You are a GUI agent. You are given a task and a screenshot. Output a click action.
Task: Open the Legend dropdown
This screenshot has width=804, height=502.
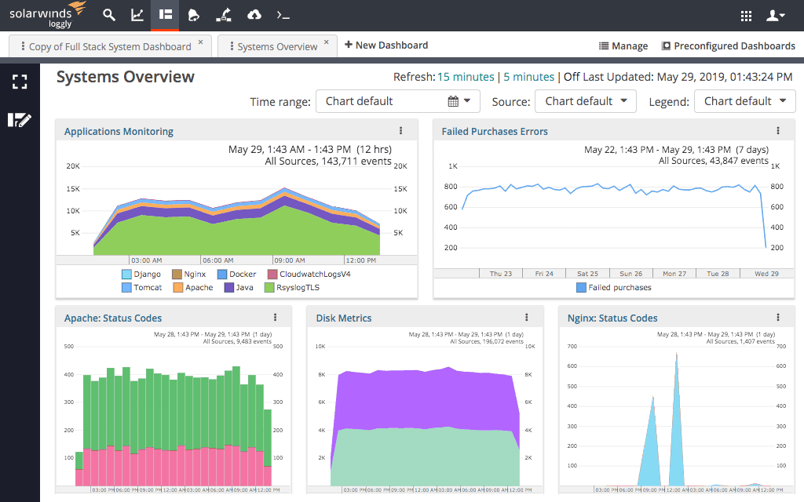(744, 101)
